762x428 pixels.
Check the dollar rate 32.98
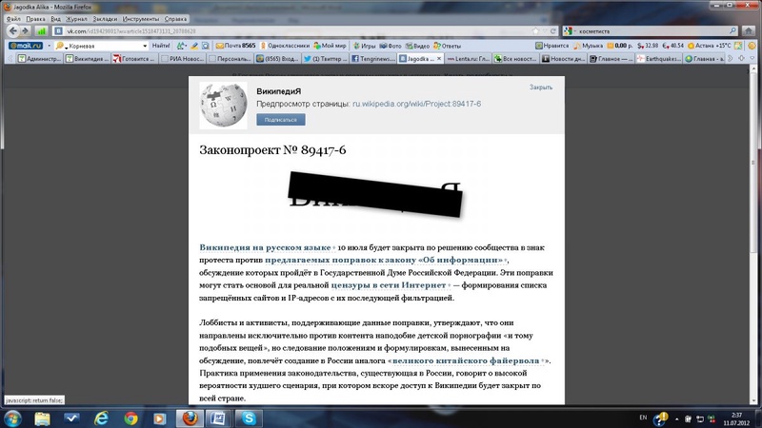point(648,46)
